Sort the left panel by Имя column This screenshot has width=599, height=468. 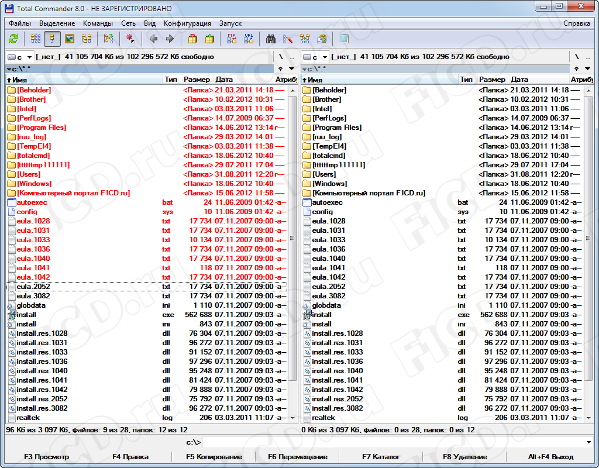click(84, 80)
